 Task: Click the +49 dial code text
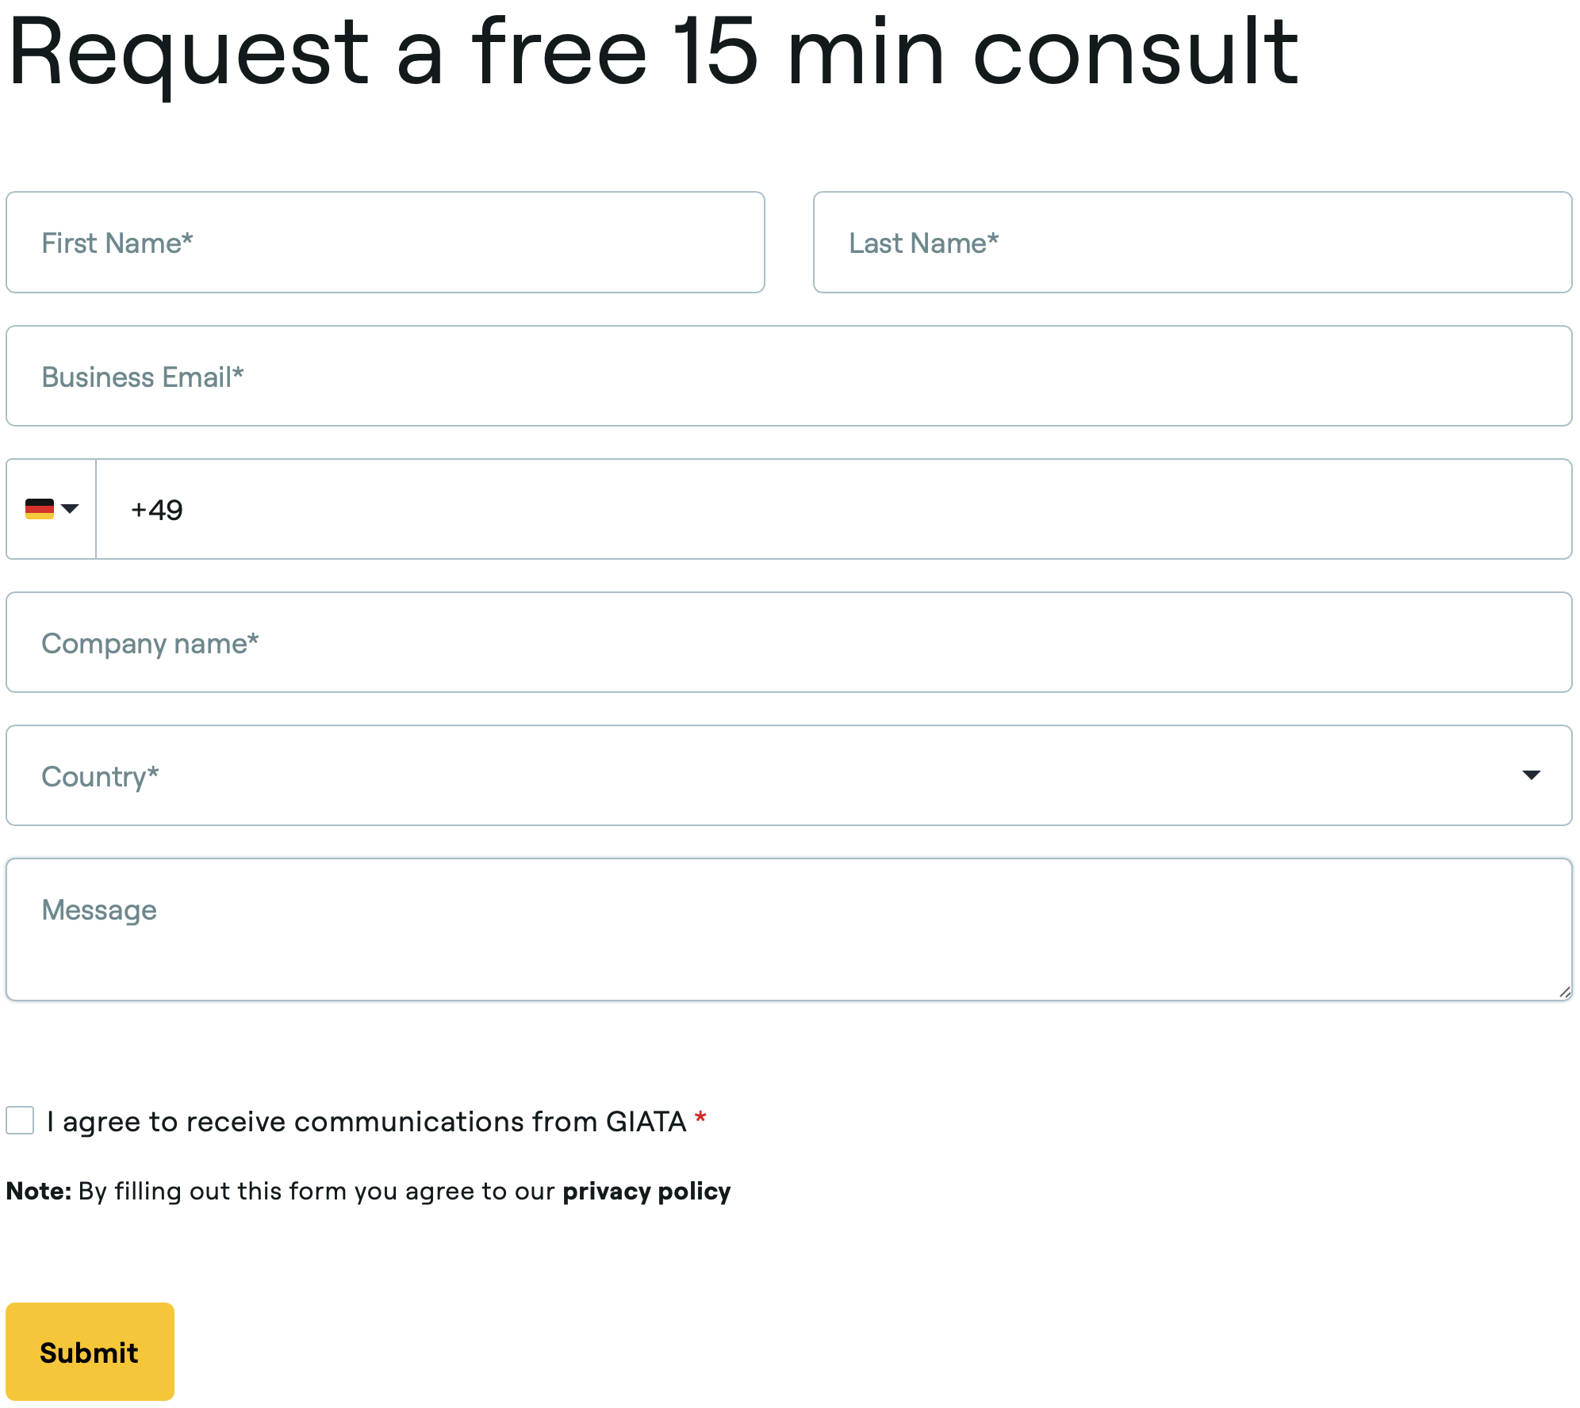(157, 510)
